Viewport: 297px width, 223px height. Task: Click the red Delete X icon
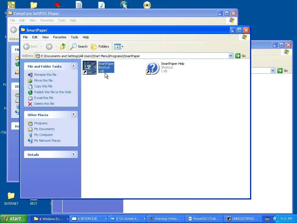pos(30,104)
